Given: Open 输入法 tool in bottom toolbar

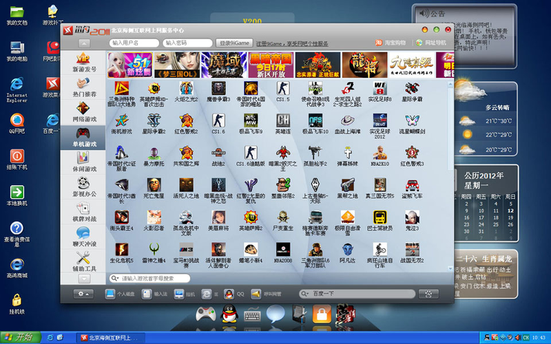Looking at the screenshot, I should 154,294.
